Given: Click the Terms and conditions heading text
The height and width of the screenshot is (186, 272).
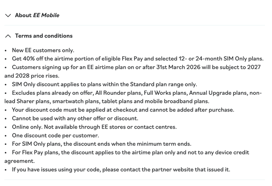Looking at the screenshot, I should (x=44, y=36).
